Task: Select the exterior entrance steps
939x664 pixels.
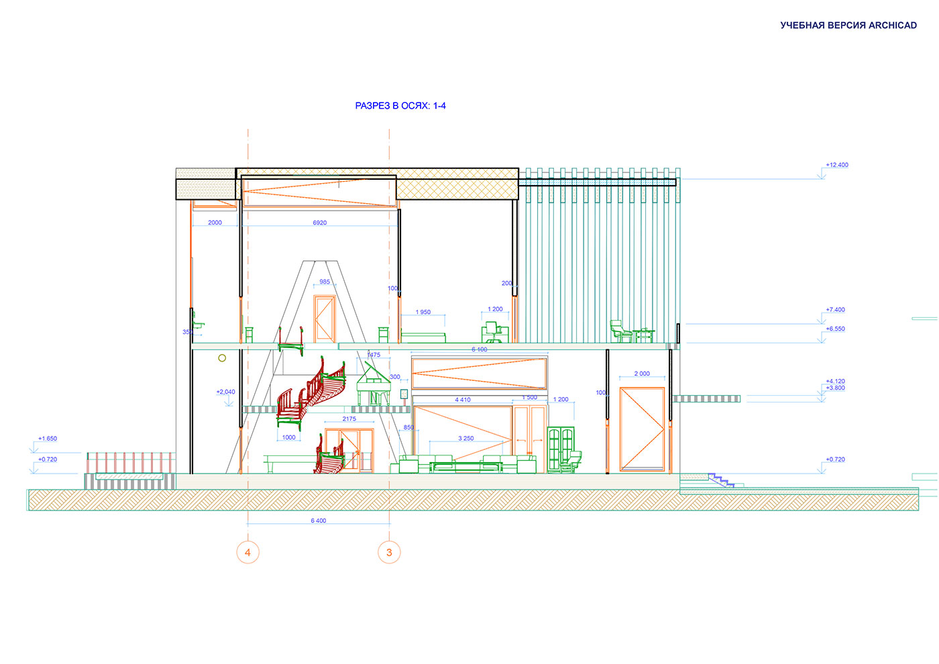Action: (x=720, y=480)
